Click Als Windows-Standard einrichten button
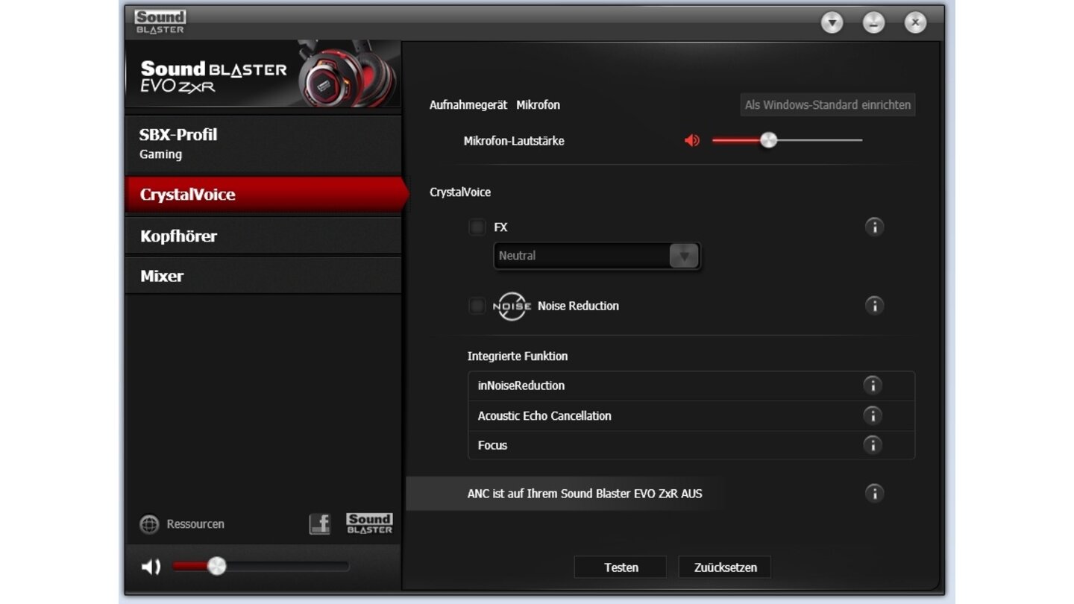1074x604 pixels. coord(828,105)
